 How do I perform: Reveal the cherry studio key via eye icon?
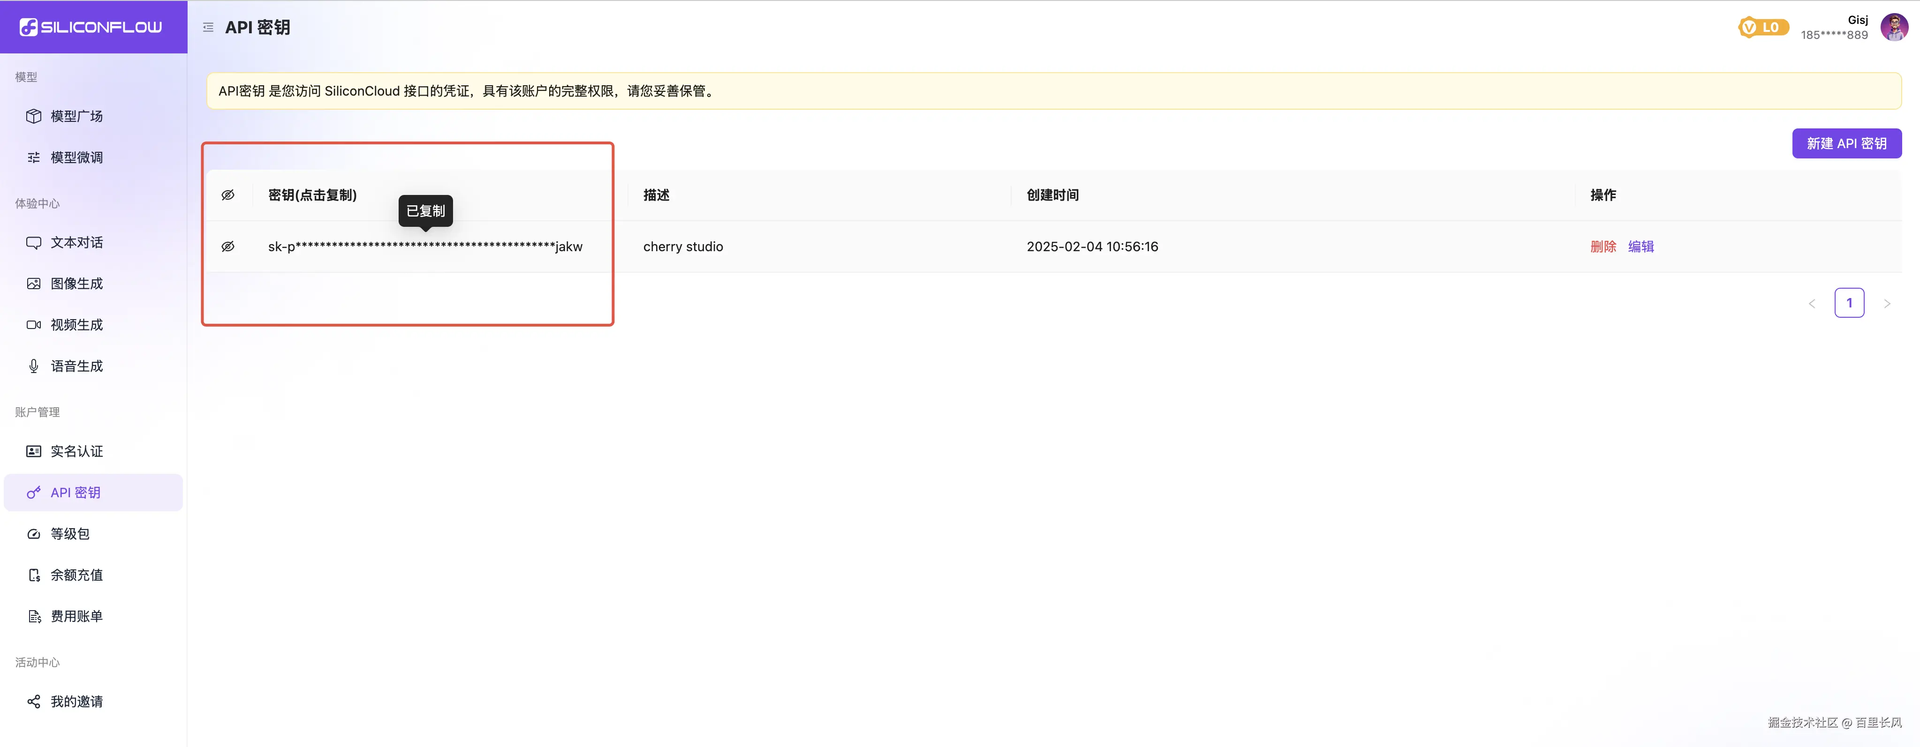228,247
